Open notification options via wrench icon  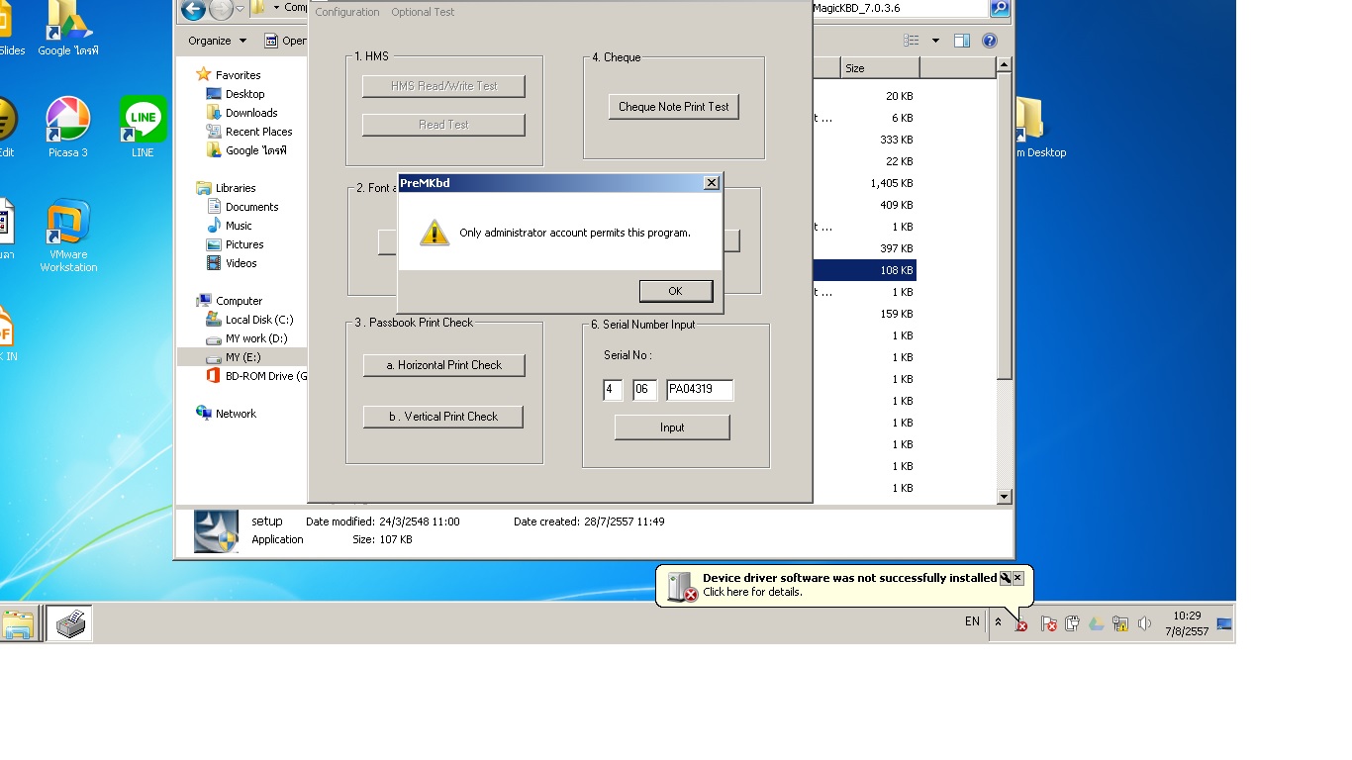1006,578
